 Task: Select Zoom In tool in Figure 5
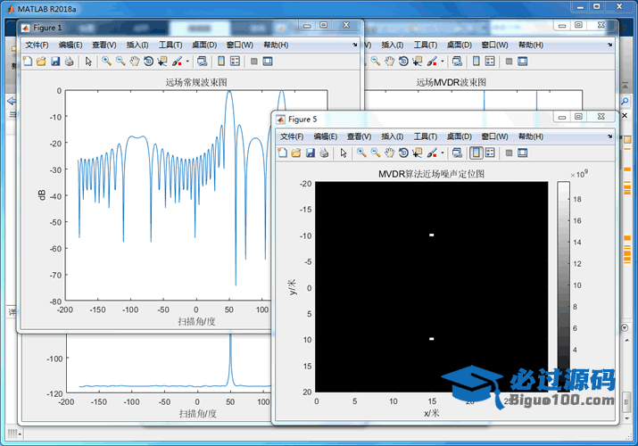(x=361, y=153)
